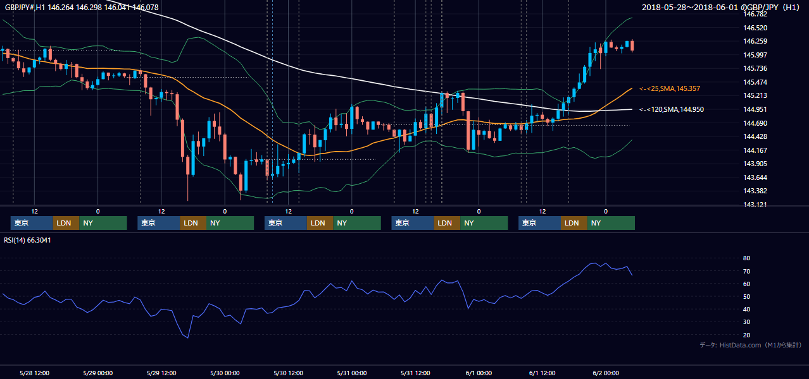Click the last 東京 session block
This screenshot has height=379, width=809.
coord(539,223)
